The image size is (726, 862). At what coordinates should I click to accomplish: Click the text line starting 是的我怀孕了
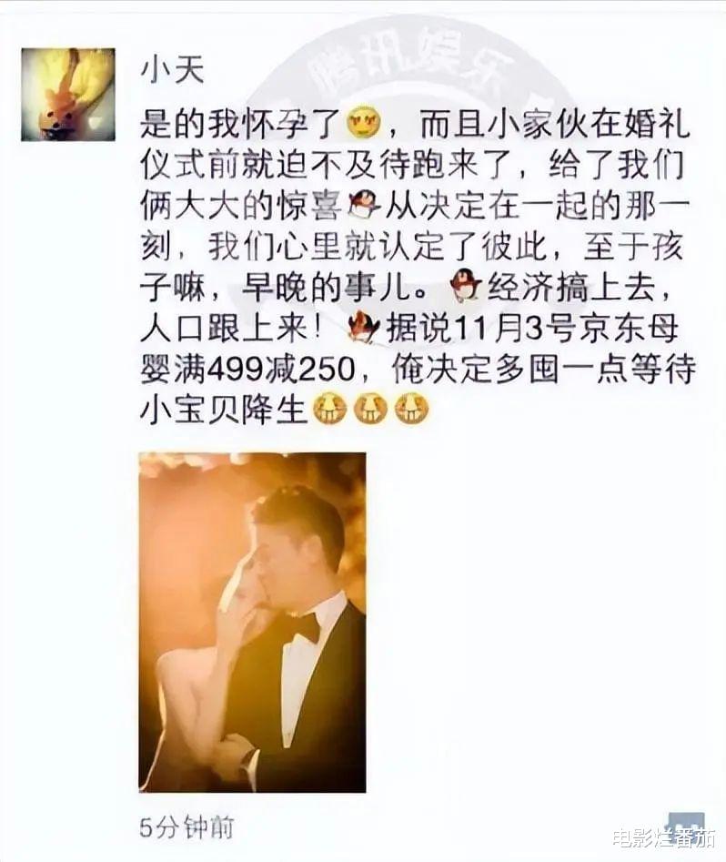pyautogui.click(x=415, y=124)
